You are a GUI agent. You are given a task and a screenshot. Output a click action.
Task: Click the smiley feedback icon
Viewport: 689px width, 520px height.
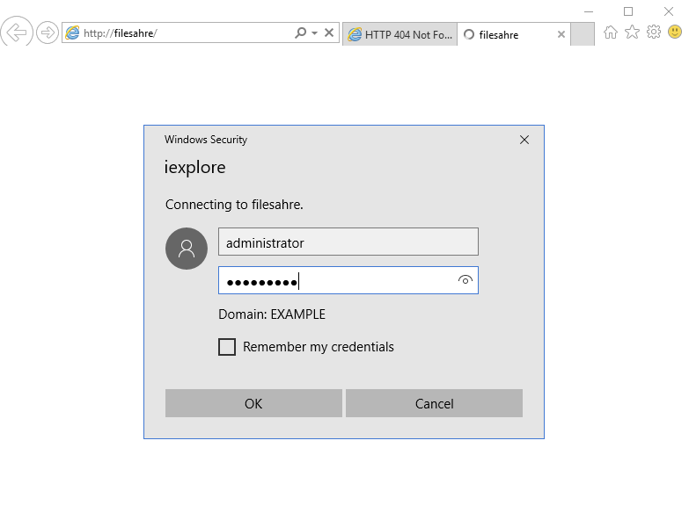675,32
